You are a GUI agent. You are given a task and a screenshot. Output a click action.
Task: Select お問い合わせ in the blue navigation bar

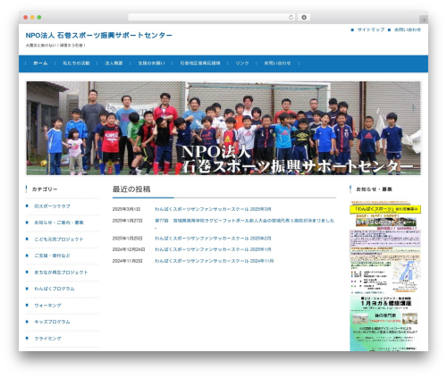277,63
